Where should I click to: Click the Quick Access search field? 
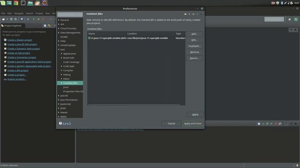274,19
